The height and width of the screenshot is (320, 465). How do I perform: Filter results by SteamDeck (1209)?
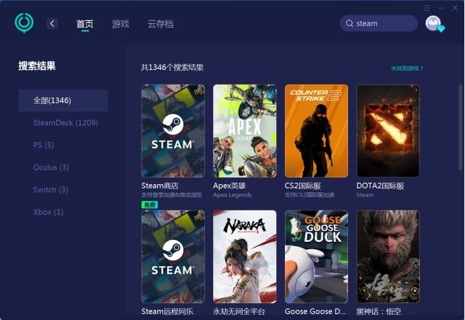(x=66, y=123)
